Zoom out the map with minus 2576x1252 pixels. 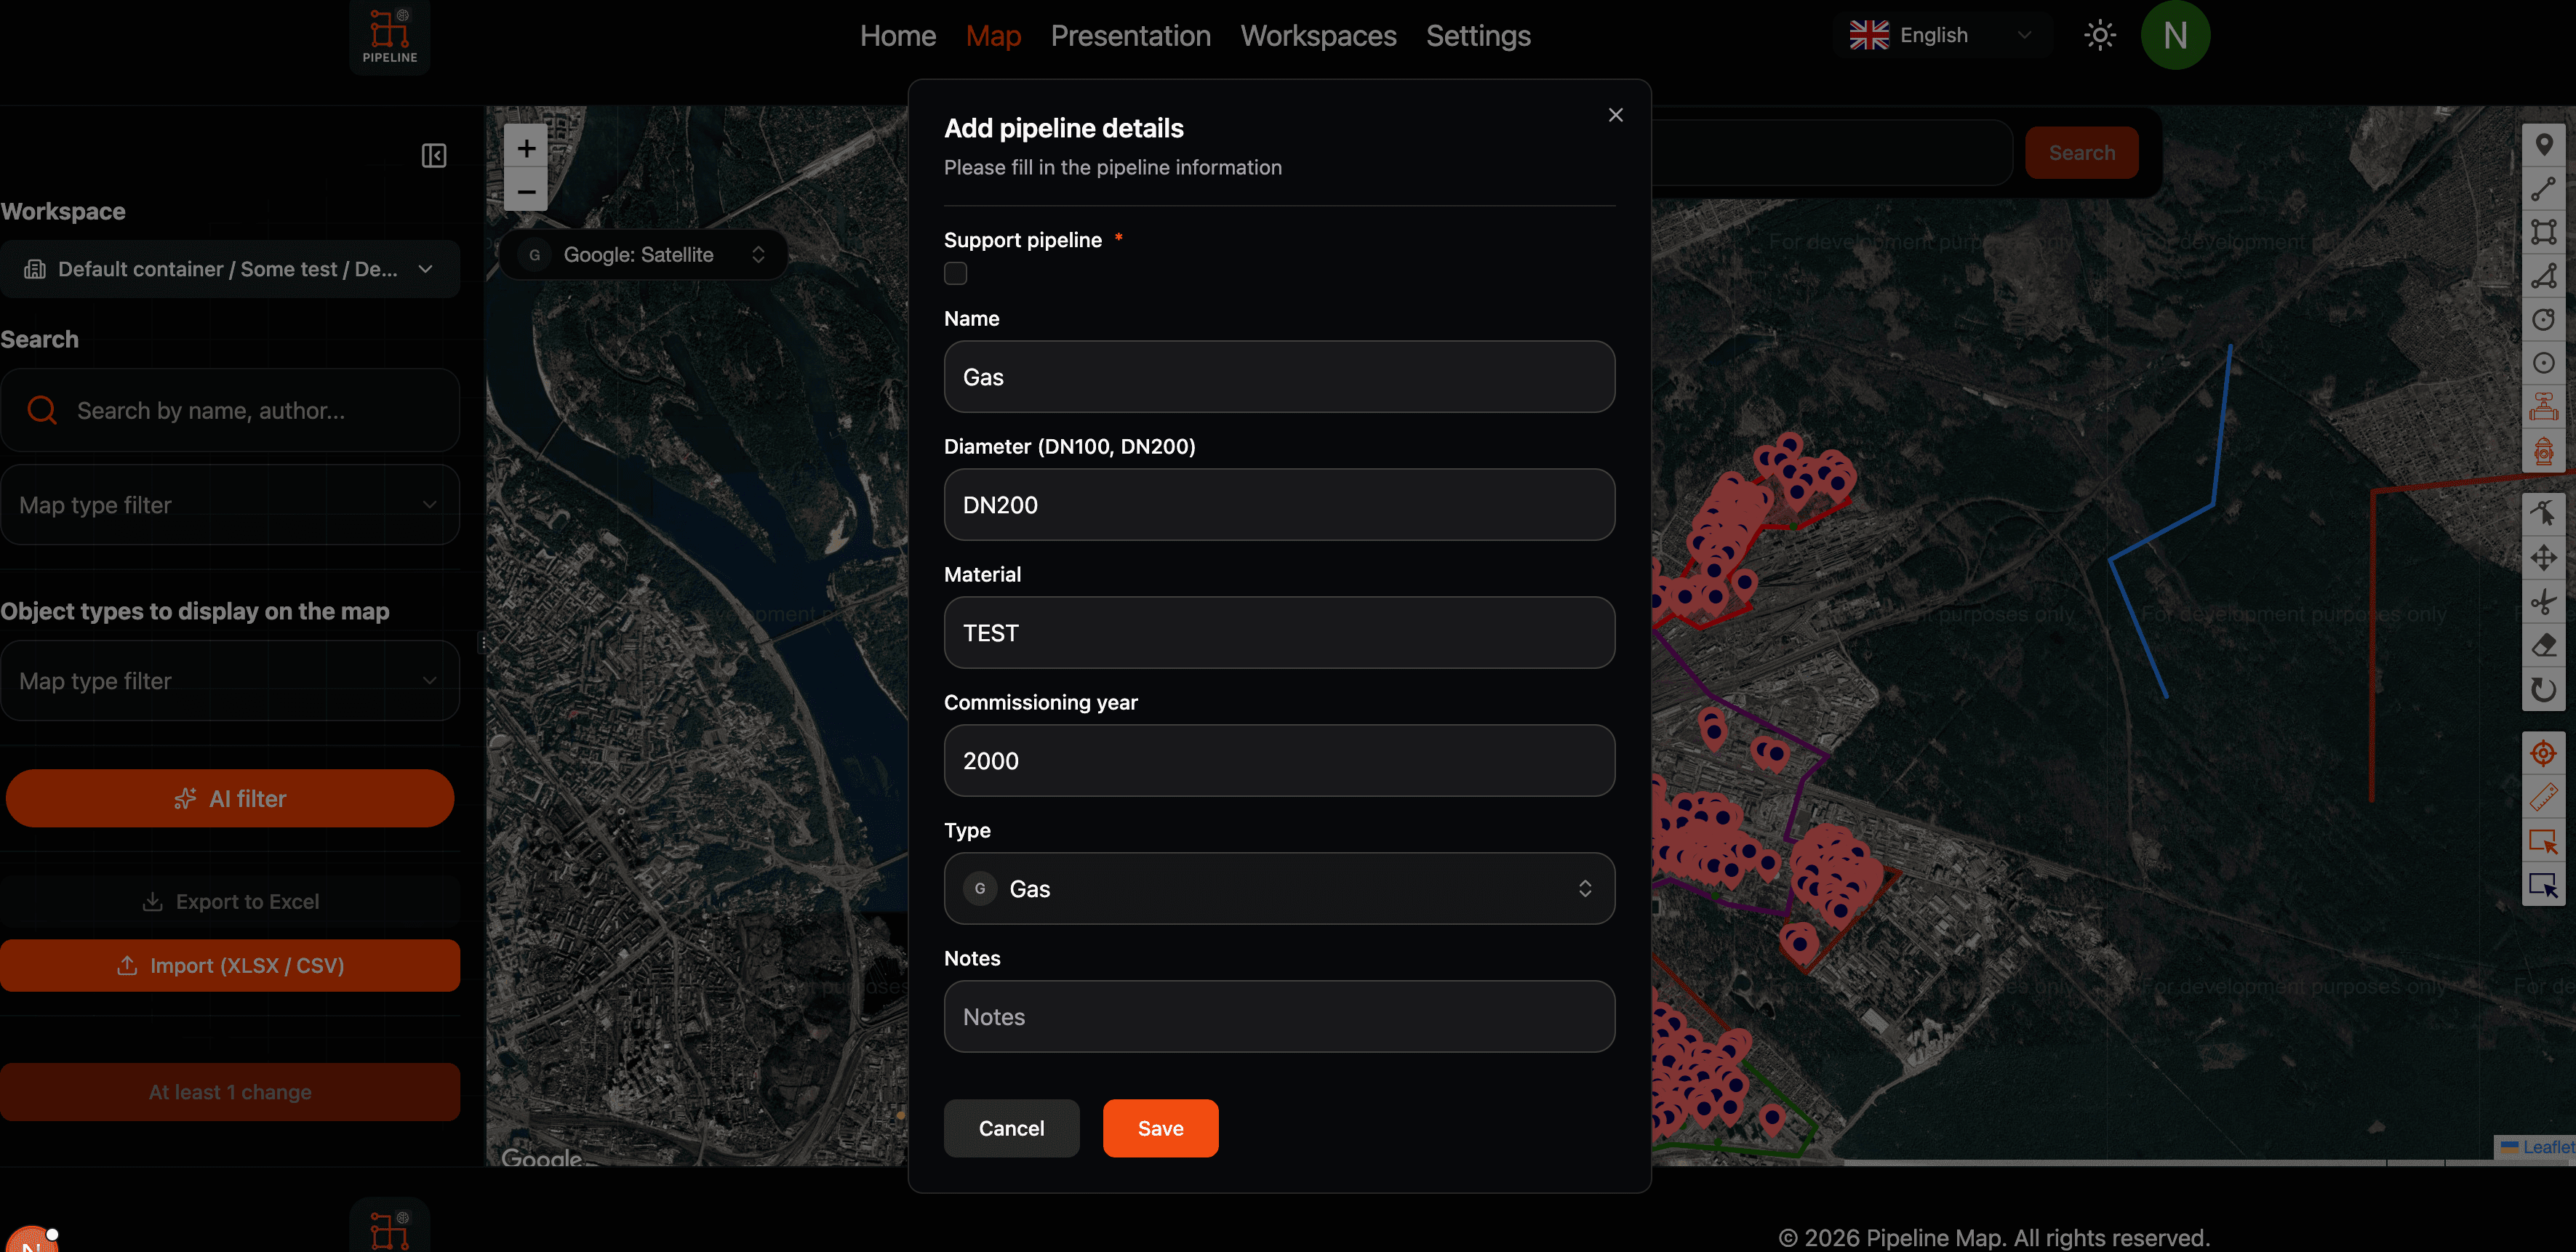526,190
